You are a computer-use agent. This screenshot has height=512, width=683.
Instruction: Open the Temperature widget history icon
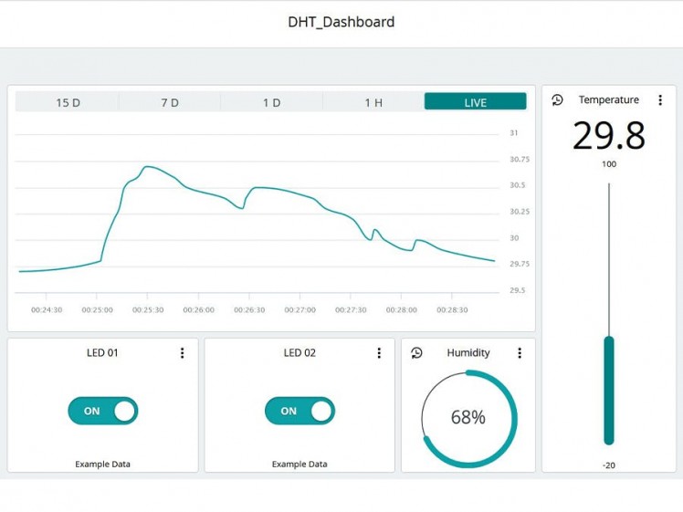[558, 100]
